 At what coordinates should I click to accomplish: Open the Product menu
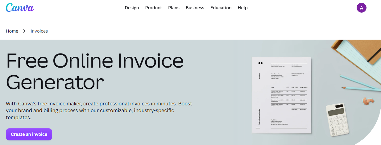[x=154, y=8]
